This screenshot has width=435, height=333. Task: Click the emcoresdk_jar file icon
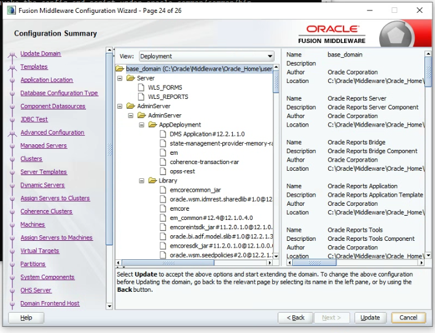(163, 246)
